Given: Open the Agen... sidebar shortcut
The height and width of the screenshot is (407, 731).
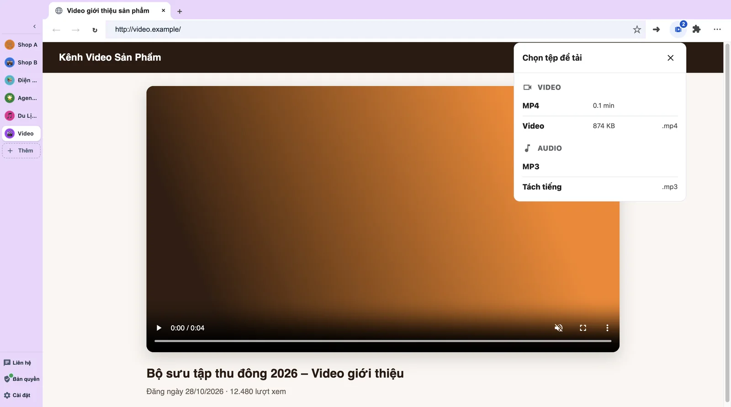Looking at the screenshot, I should (x=21, y=98).
